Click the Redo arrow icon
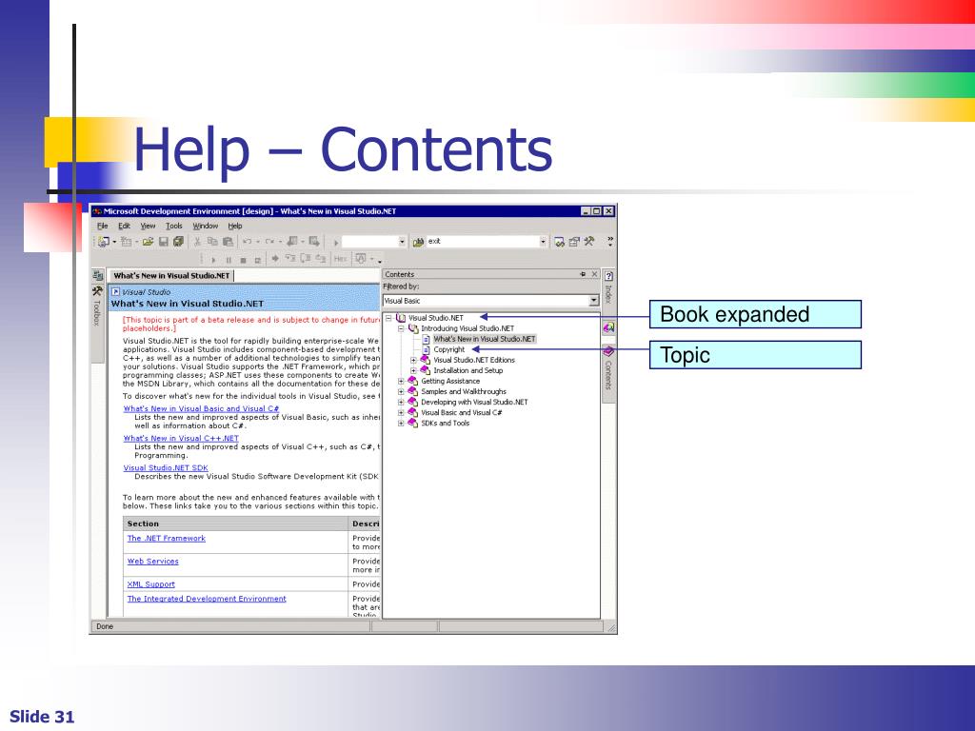This screenshot has height=731, width=975. coord(269,241)
